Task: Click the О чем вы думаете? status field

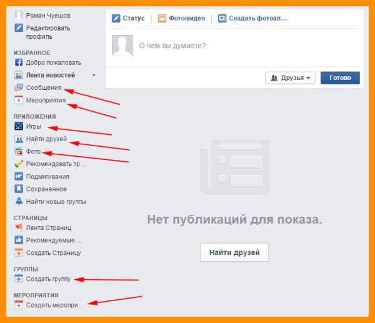Action: [172, 46]
